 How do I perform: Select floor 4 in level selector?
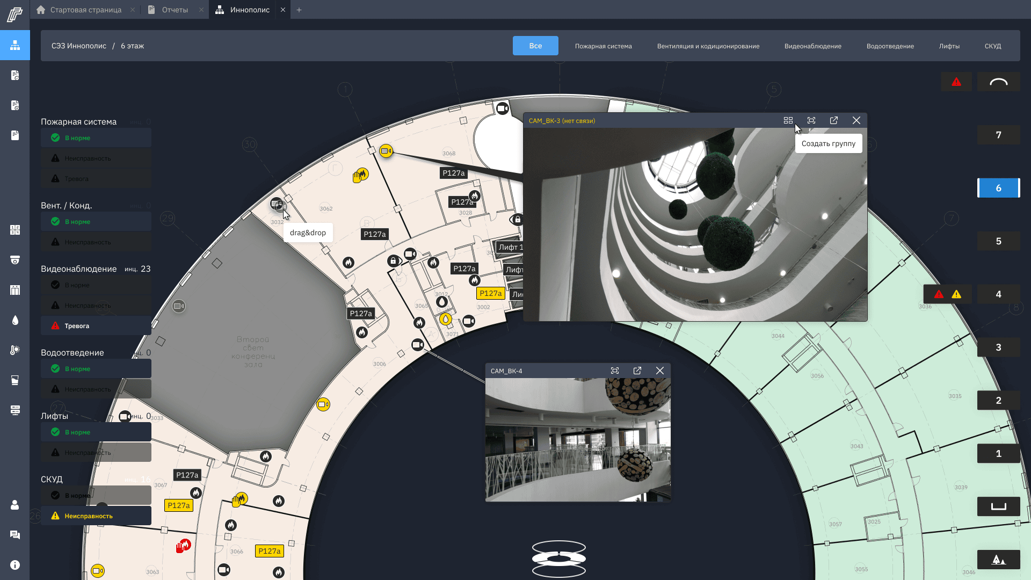(998, 294)
